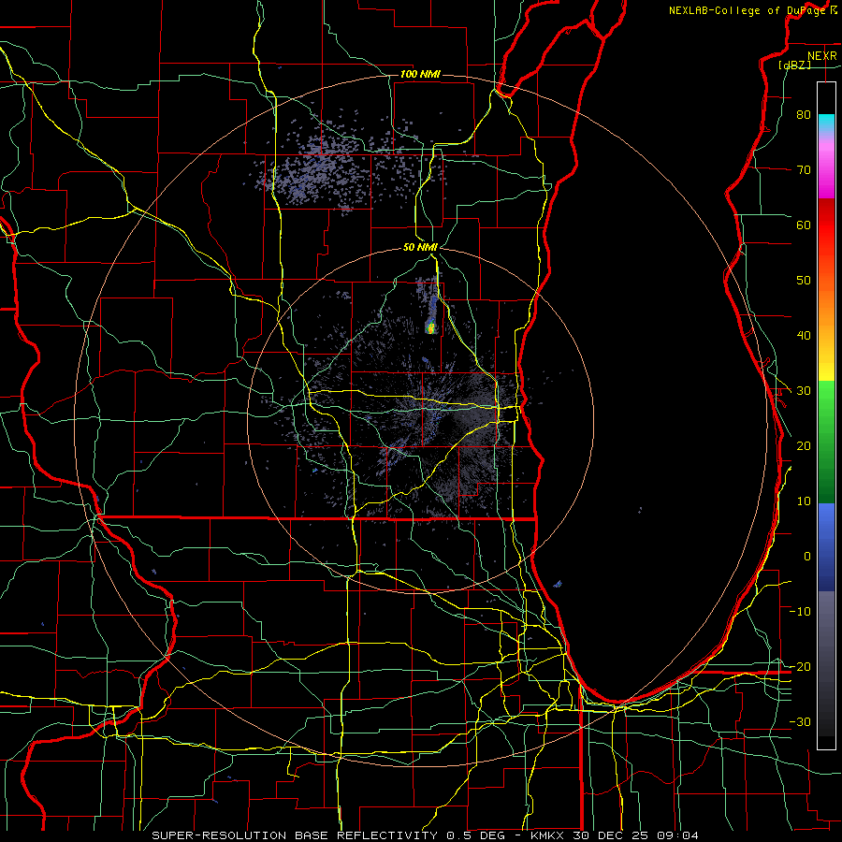The image size is (842, 842).
Task: Click the '100 NMI' range ring label
Action: pyautogui.click(x=420, y=74)
